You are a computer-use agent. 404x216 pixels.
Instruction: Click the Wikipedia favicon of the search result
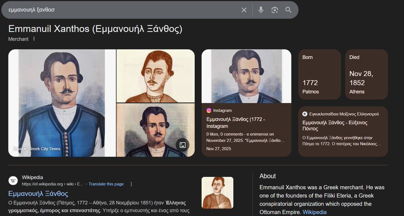click(x=13, y=181)
